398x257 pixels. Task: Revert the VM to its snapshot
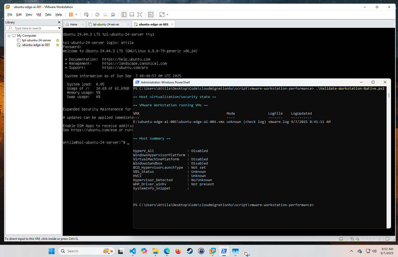tap(105, 15)
